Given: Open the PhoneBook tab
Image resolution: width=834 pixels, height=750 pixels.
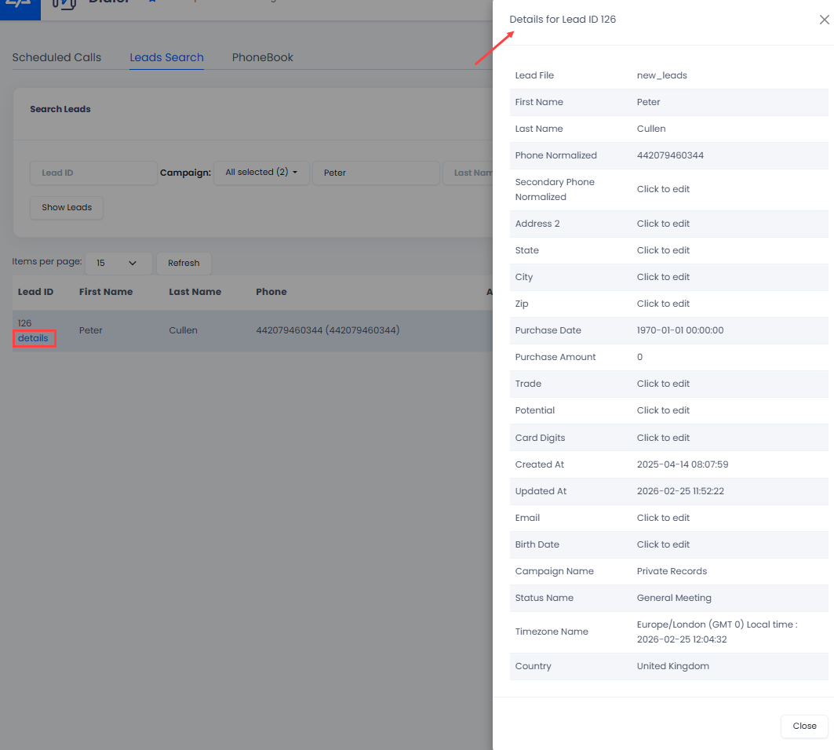Looking at the screenshot, I should click(x=262, y=57).
